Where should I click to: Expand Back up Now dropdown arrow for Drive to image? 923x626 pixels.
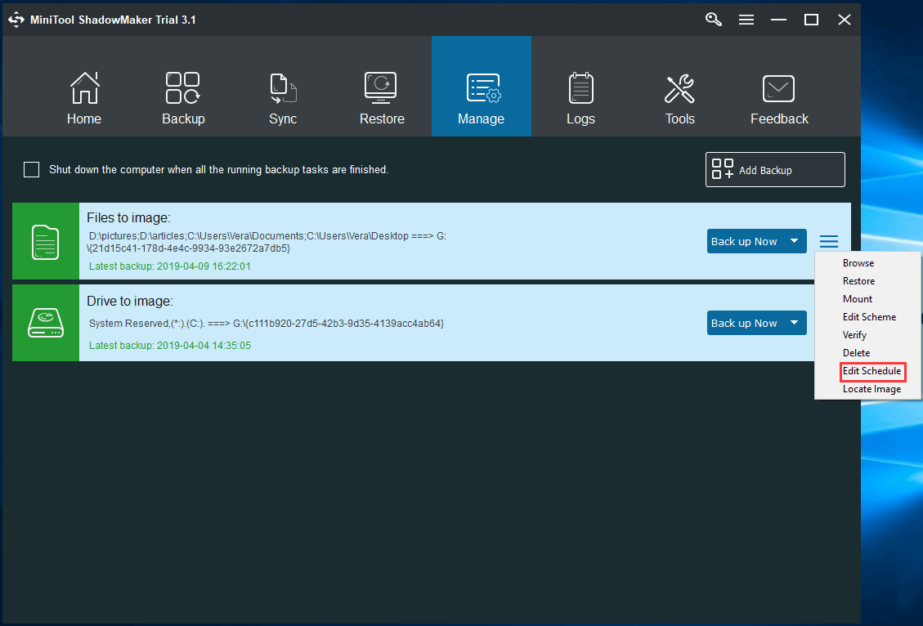point(794,323)
